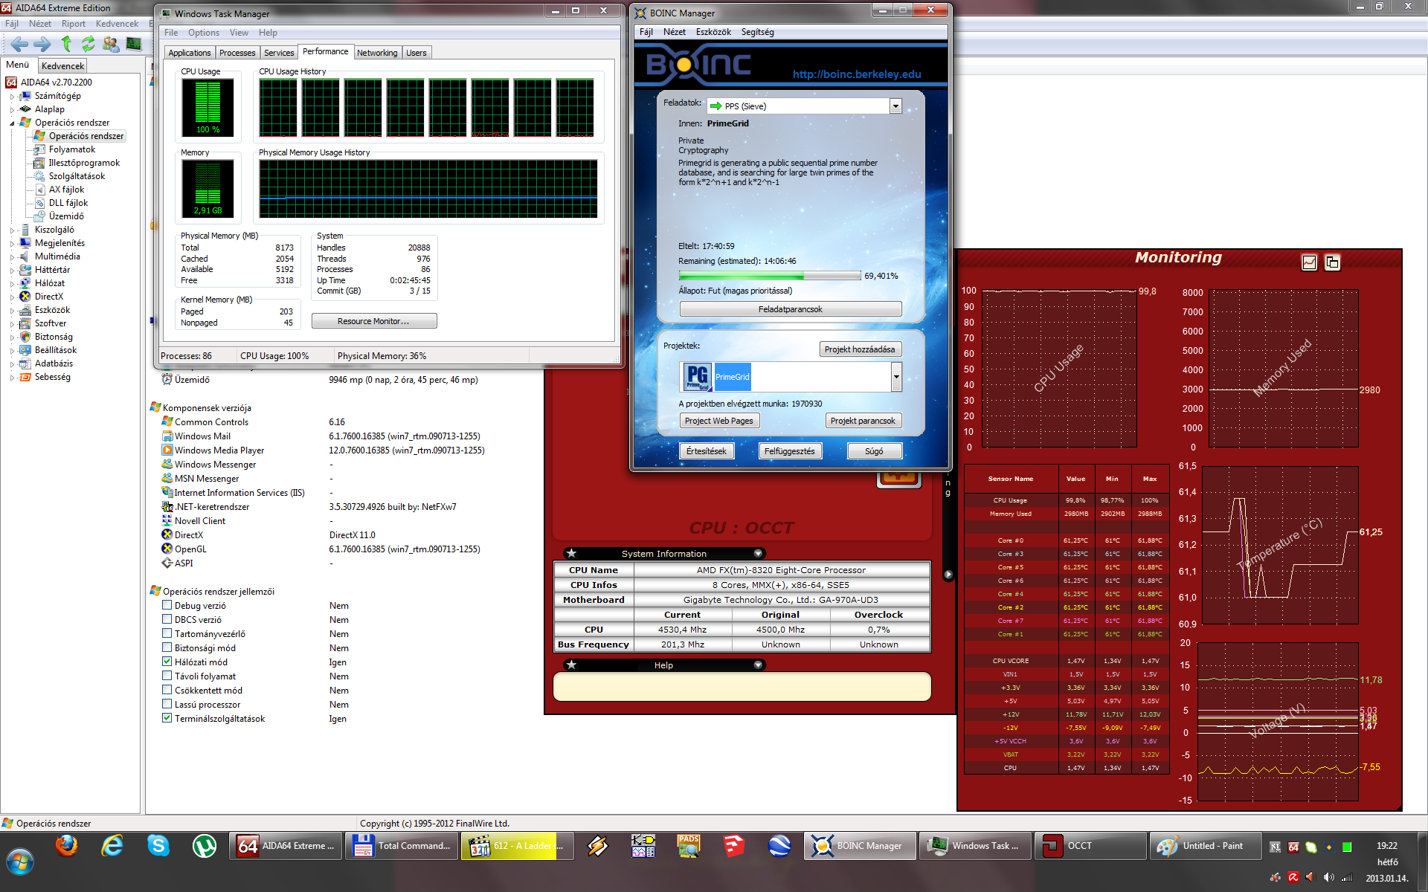Click the star icon in System Information header
This screenshot has height=892, width=1428.
[x=571, y=553]
